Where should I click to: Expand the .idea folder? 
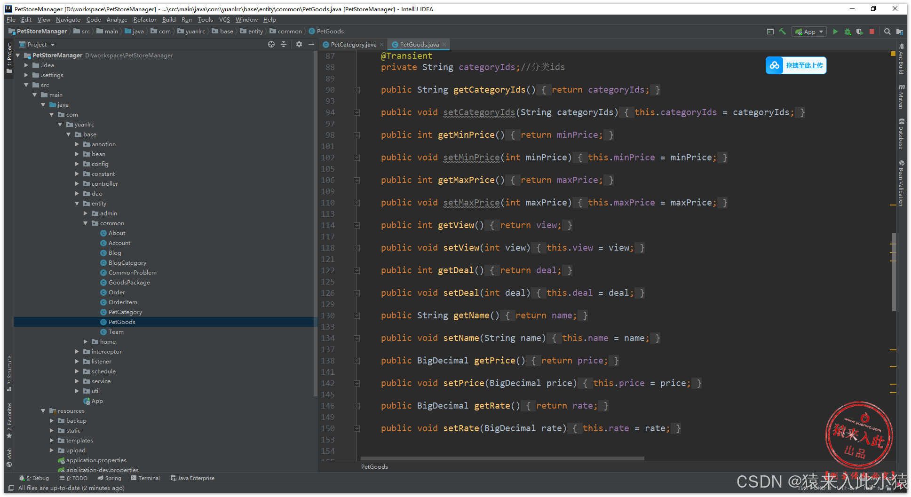pyautogui.click(x=26, y=65)
